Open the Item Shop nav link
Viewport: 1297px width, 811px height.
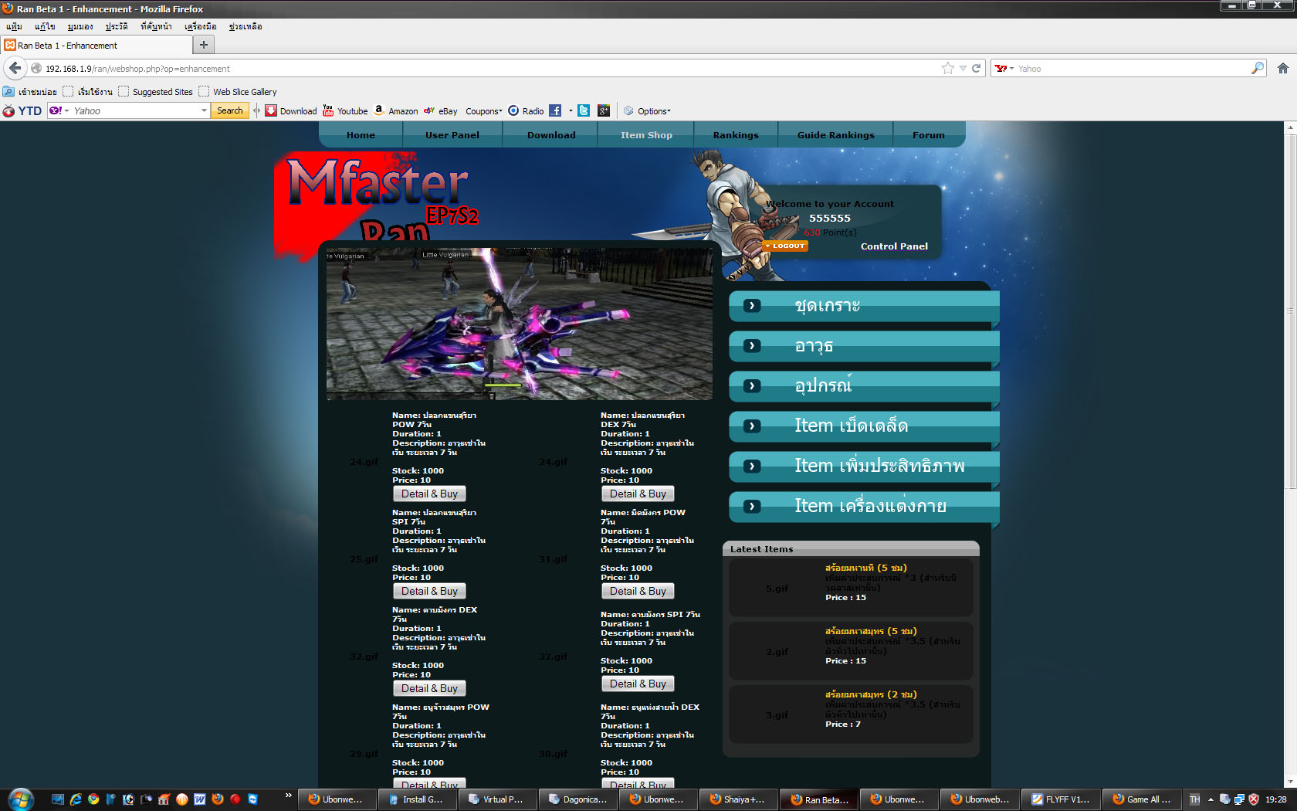[x=646, y=135]
